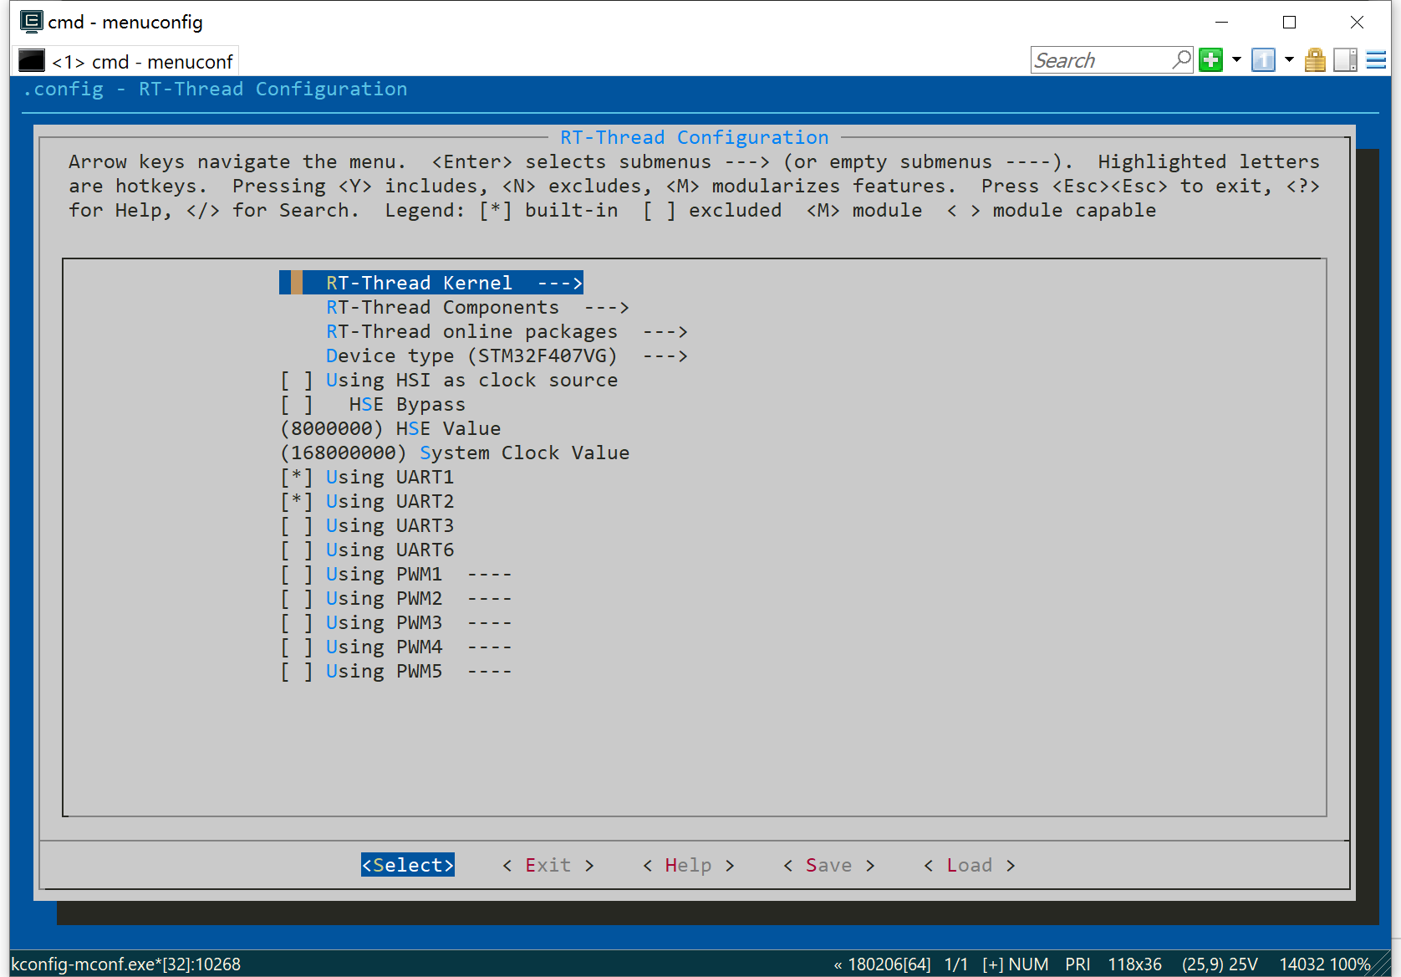Enable the Using PWM2 checkbox
This screenshot has width=1401, height=977.
(x=297, y=599)
